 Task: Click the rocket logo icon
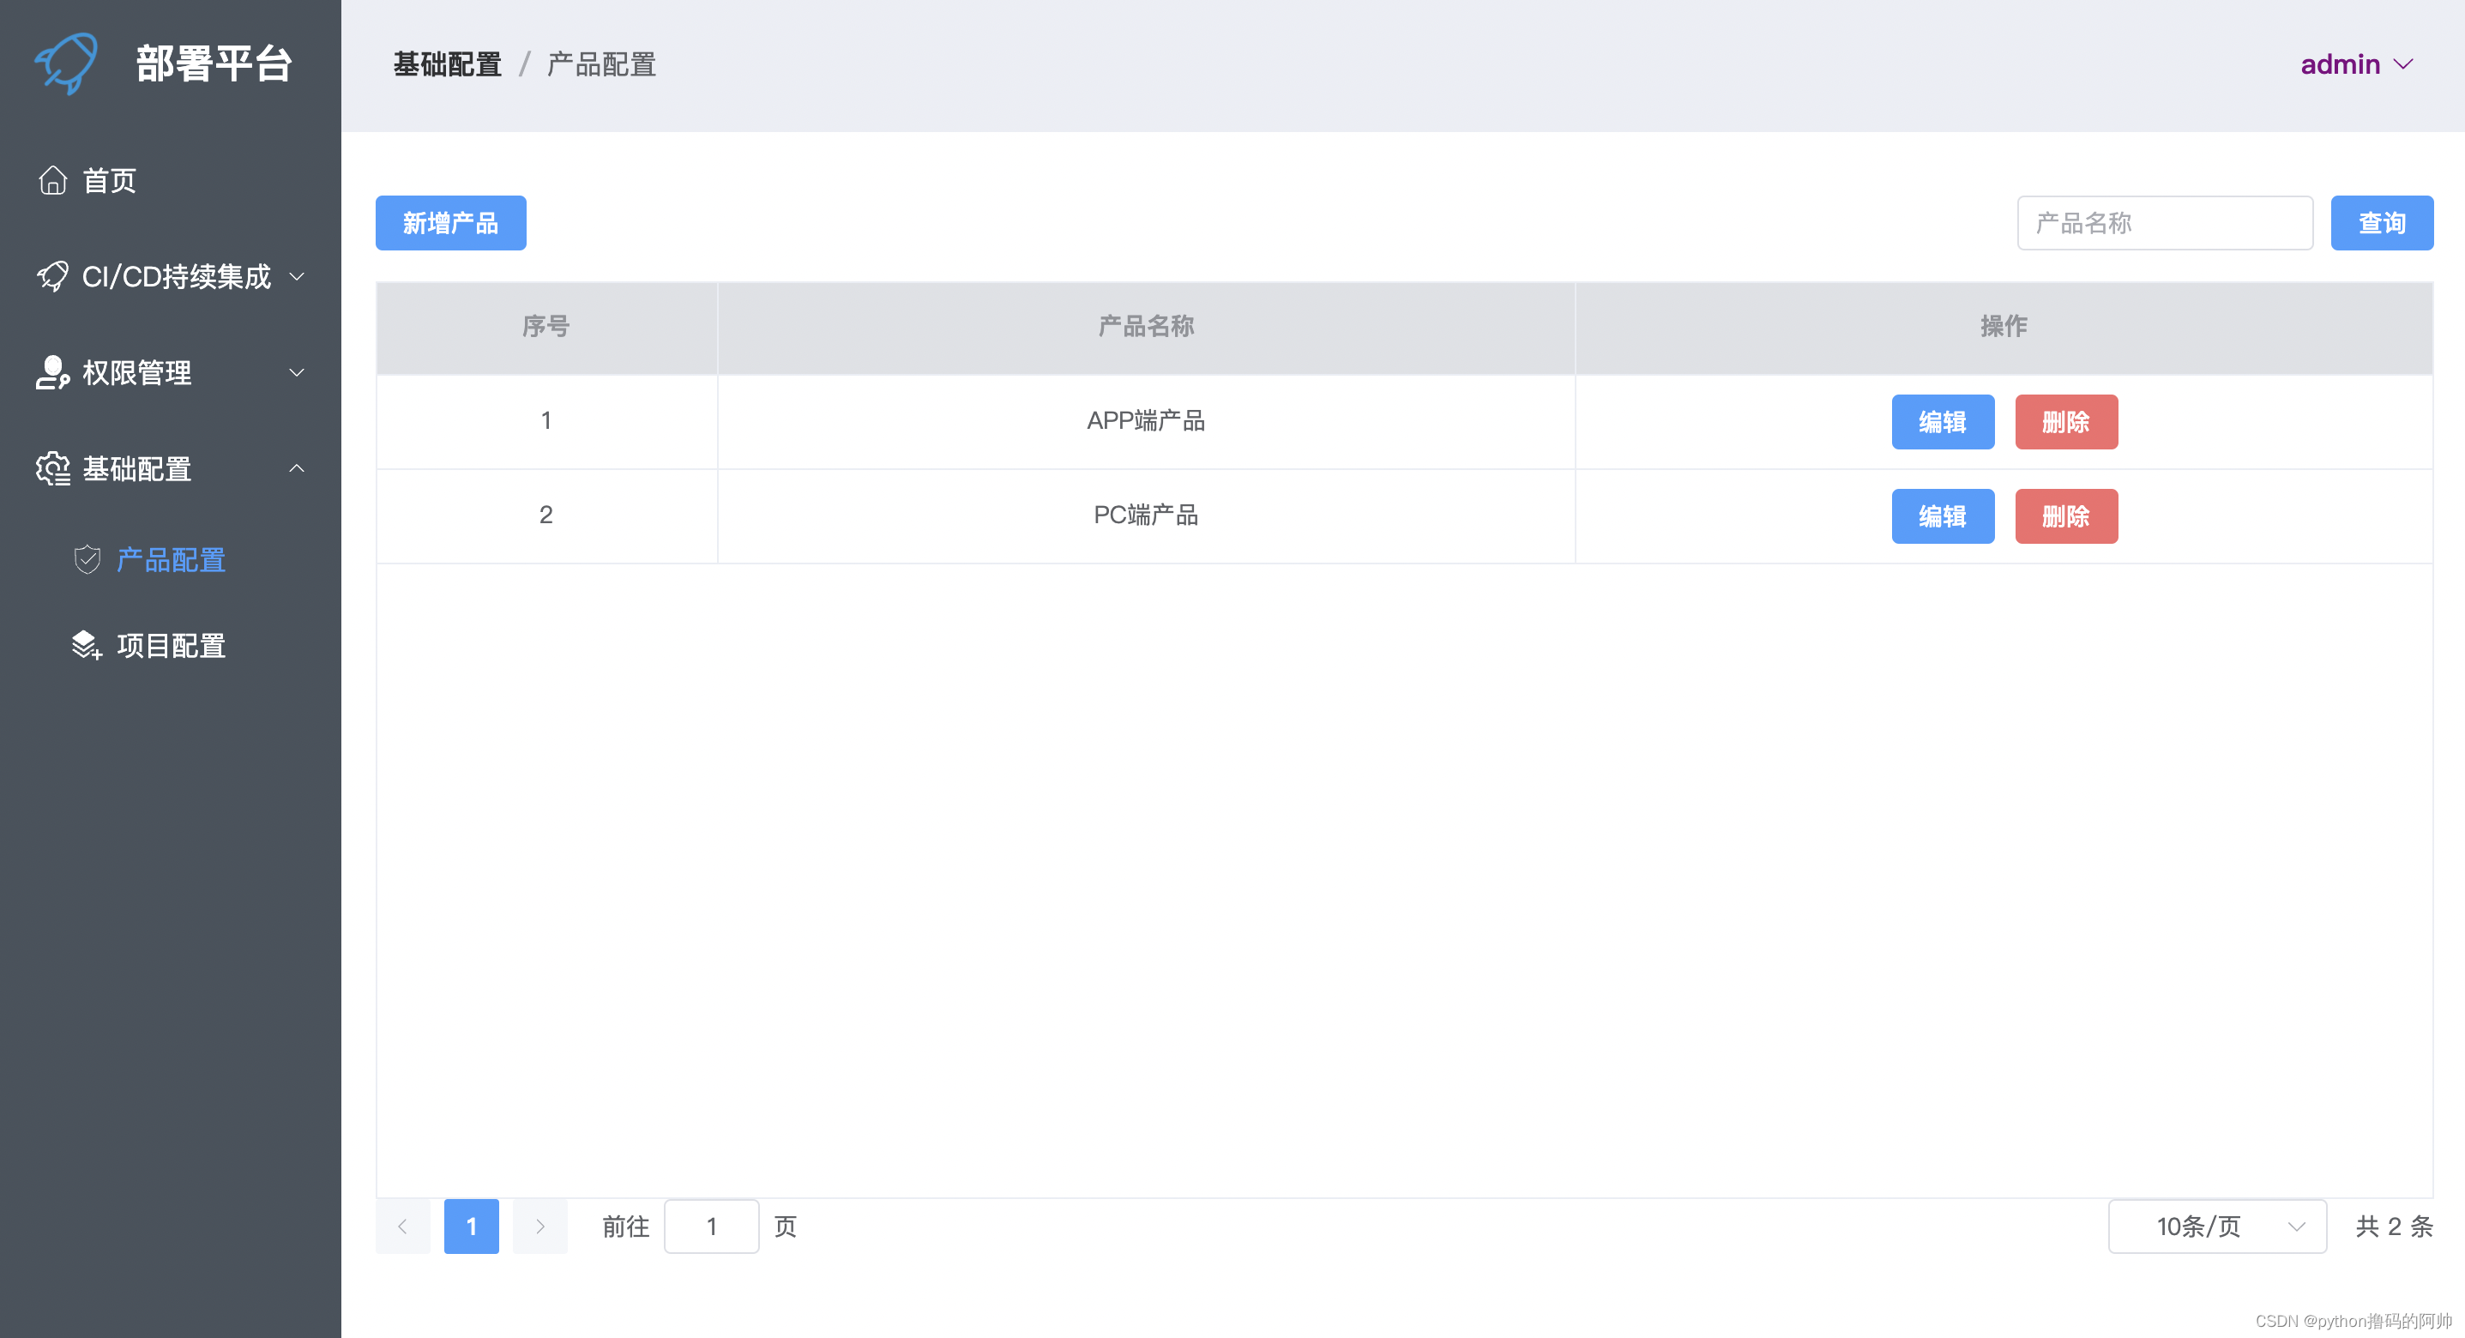pos(66,63)
